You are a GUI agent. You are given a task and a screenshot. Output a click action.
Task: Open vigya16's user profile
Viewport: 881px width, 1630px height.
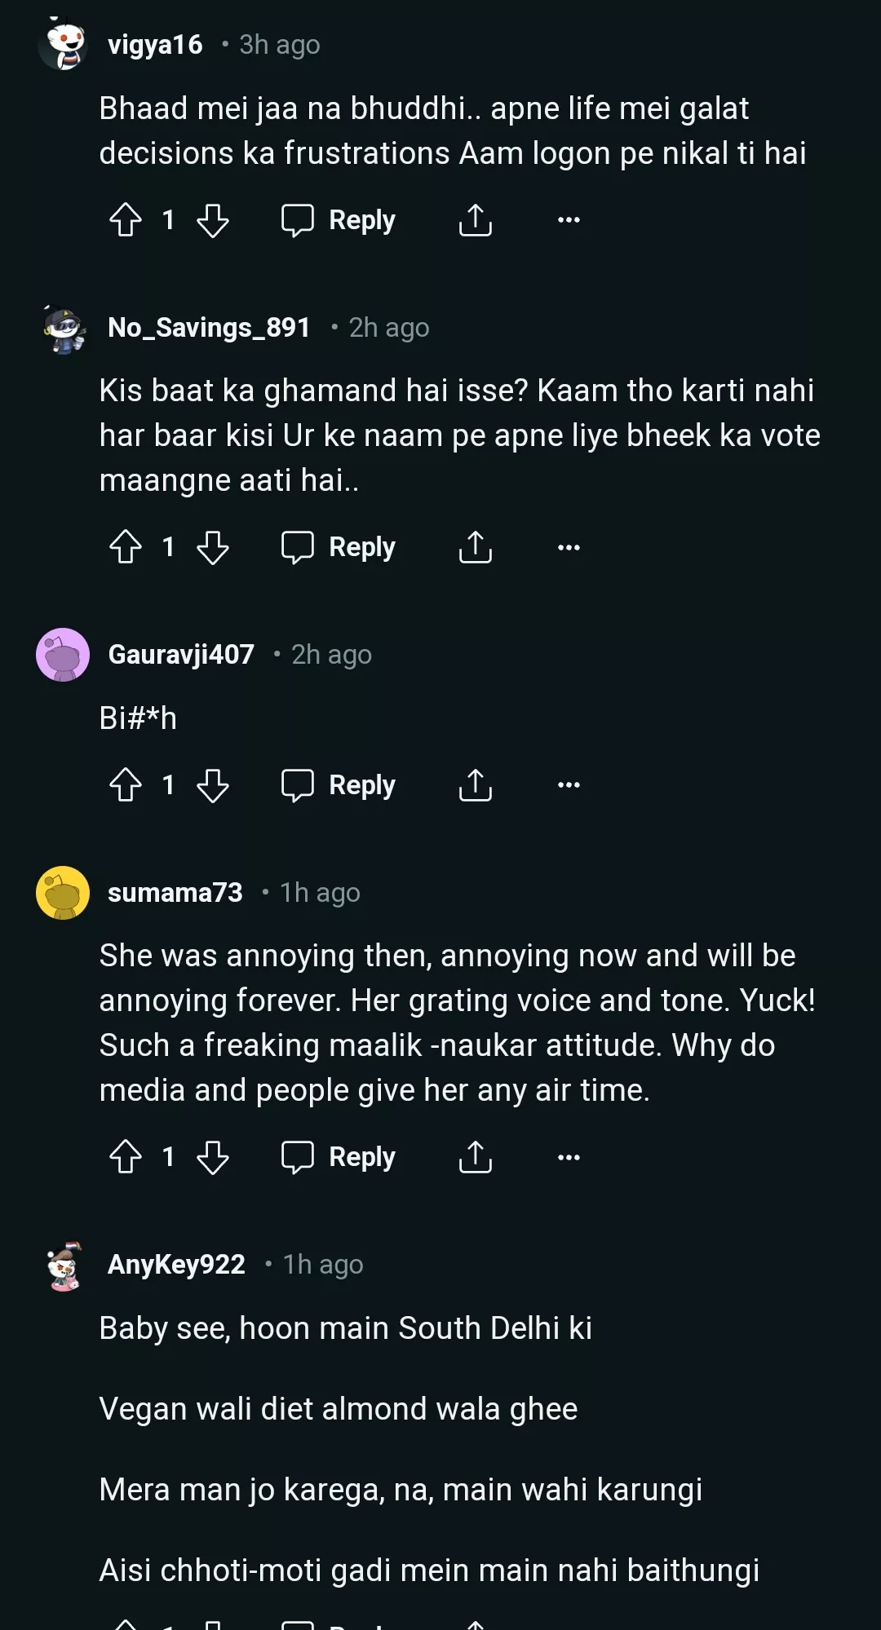[x=155, y=45]
